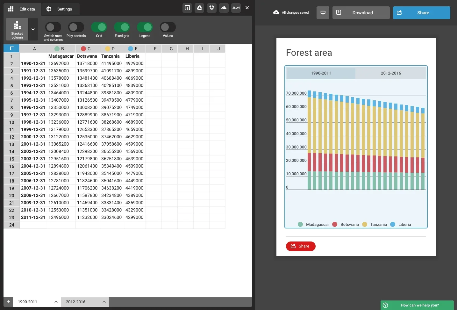The image size is (457, 310).
Task: Turn off the Legend toggle
Action: click(x=145, y=27)
